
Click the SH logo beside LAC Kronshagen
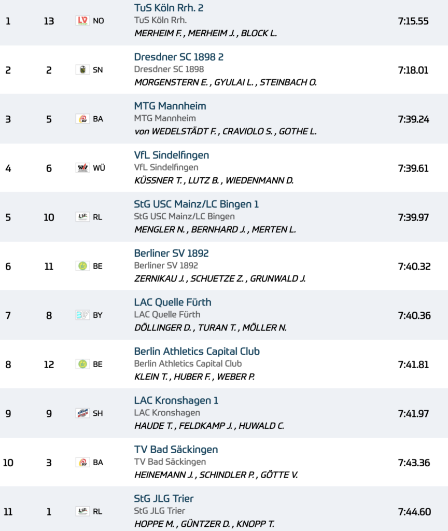(x=82, y=413)
